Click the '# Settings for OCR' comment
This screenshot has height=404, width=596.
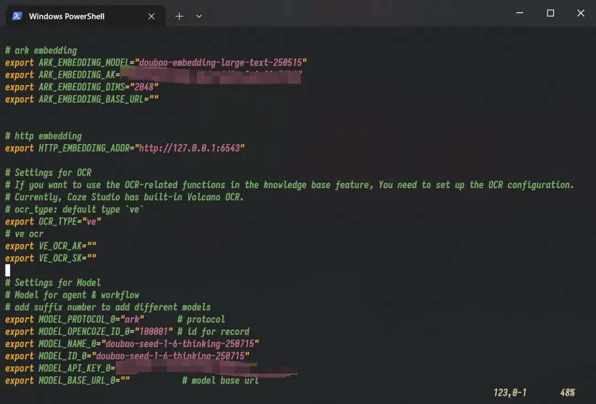click(48, 173)
